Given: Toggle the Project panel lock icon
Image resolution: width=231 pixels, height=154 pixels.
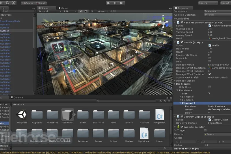Looking at the screenshot, I should [x=167, y=98].
